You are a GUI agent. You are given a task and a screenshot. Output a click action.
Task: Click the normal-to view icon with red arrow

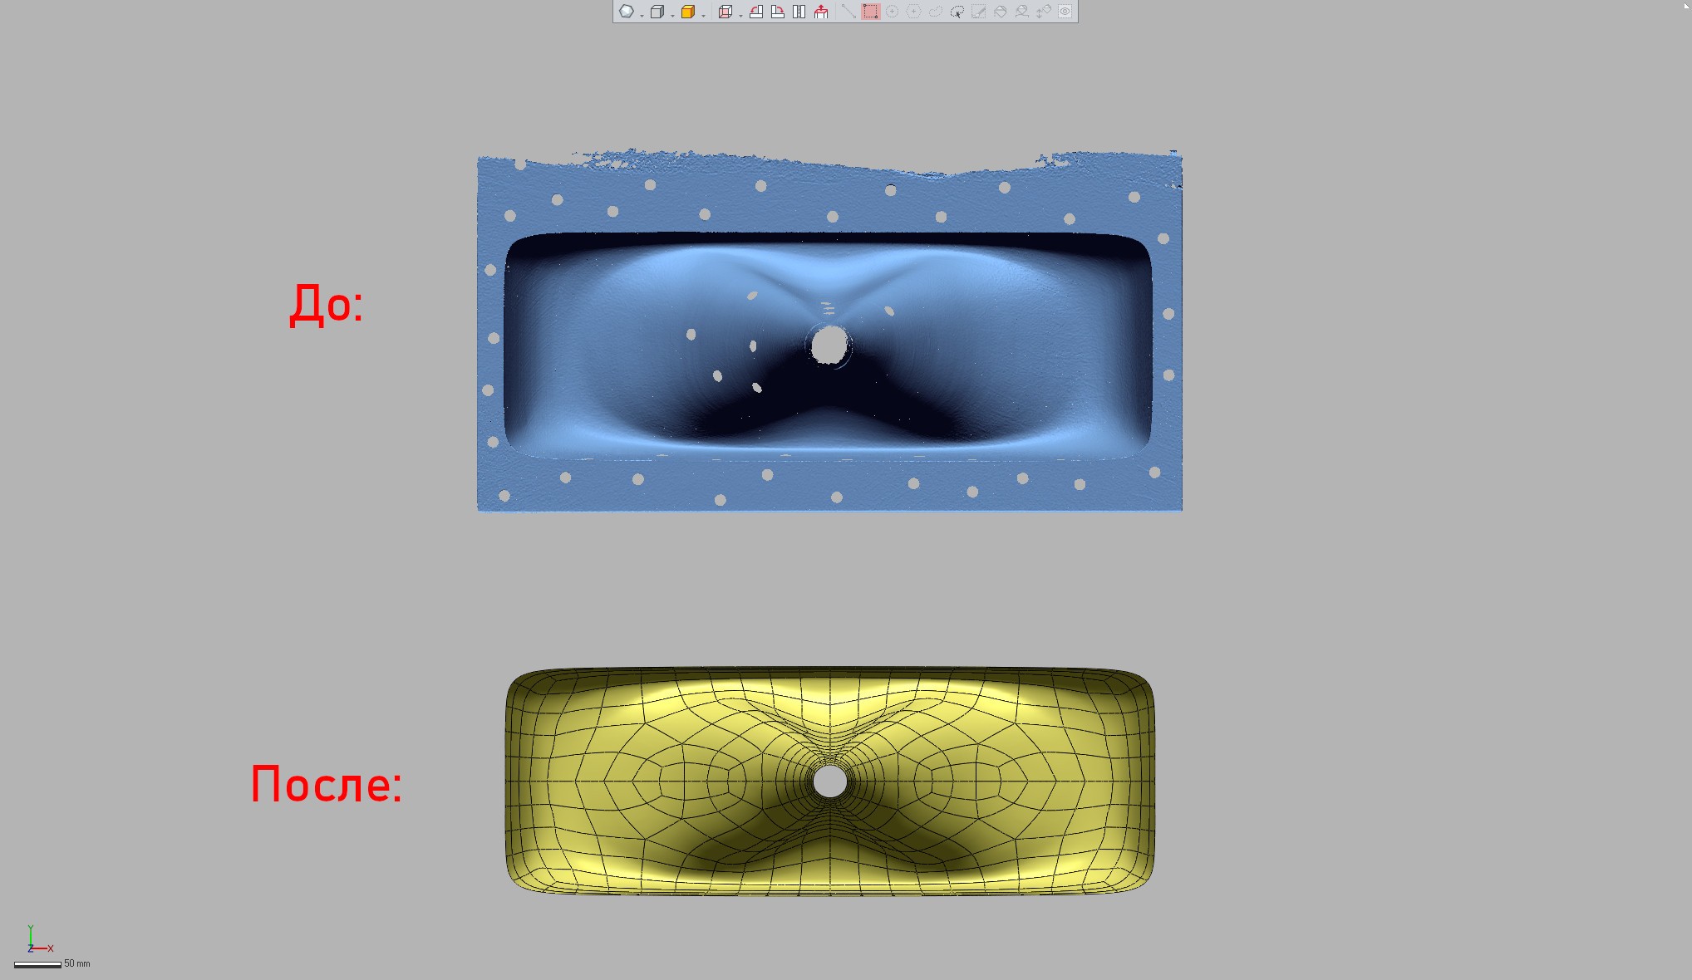point(821,12)
